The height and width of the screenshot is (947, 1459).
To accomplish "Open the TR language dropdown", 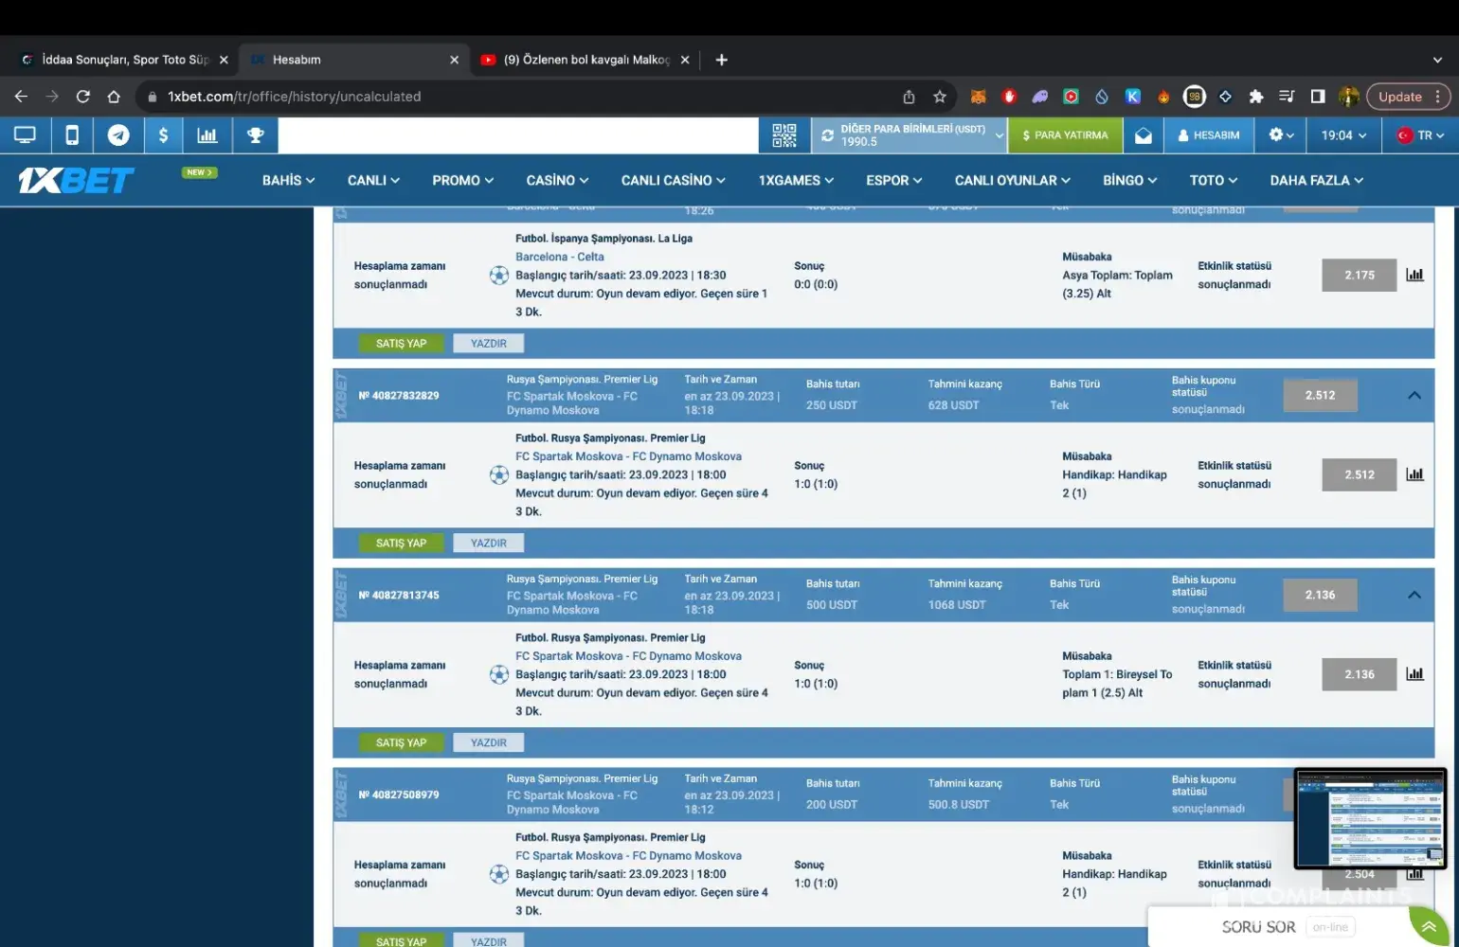I will click(1420, 135).
